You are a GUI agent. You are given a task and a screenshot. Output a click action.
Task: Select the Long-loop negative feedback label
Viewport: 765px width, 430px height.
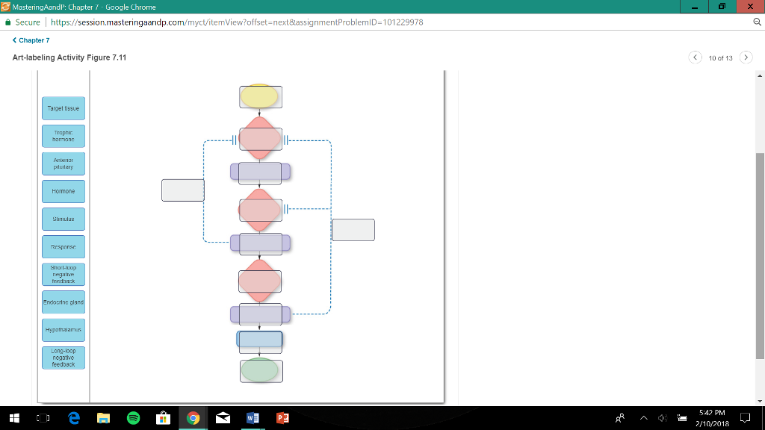point(63,357)
